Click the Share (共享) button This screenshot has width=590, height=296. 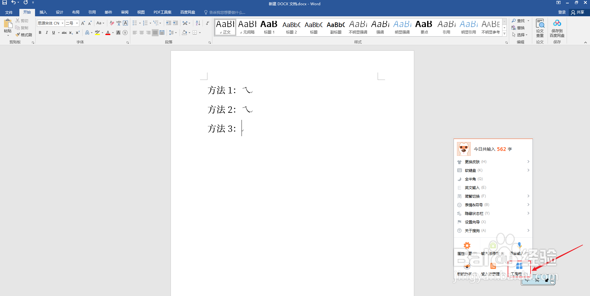point(578,12)
